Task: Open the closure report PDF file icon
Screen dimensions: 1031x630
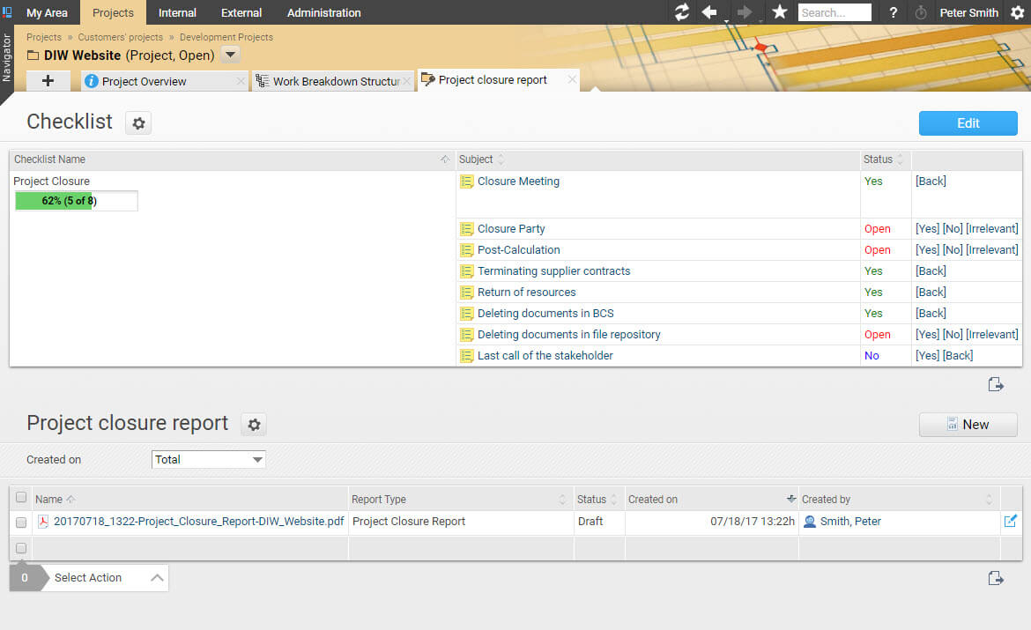Action: coord(43,522)
